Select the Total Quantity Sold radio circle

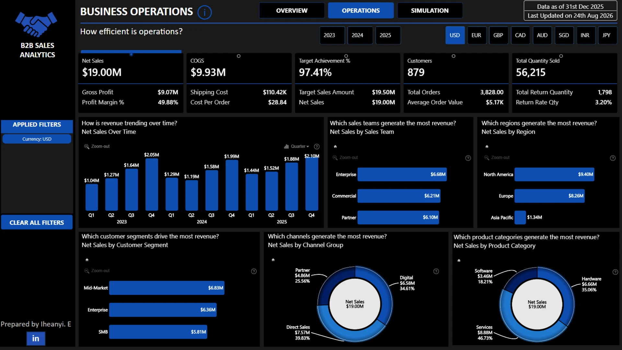point(561,56)
